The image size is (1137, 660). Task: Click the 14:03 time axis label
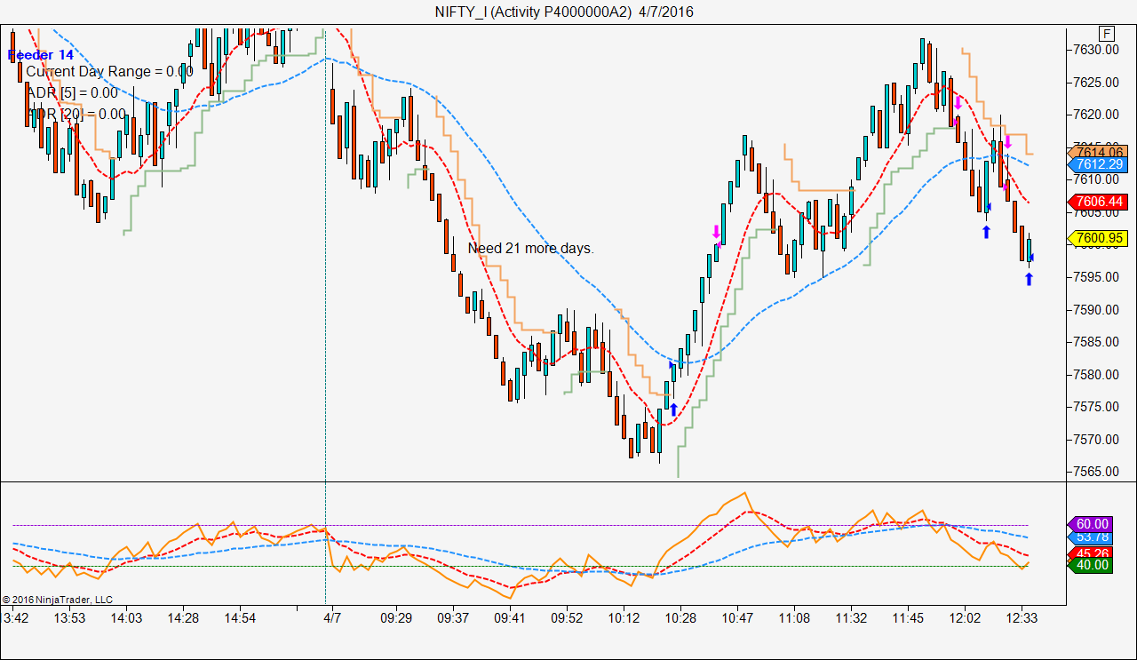point(126,618)
